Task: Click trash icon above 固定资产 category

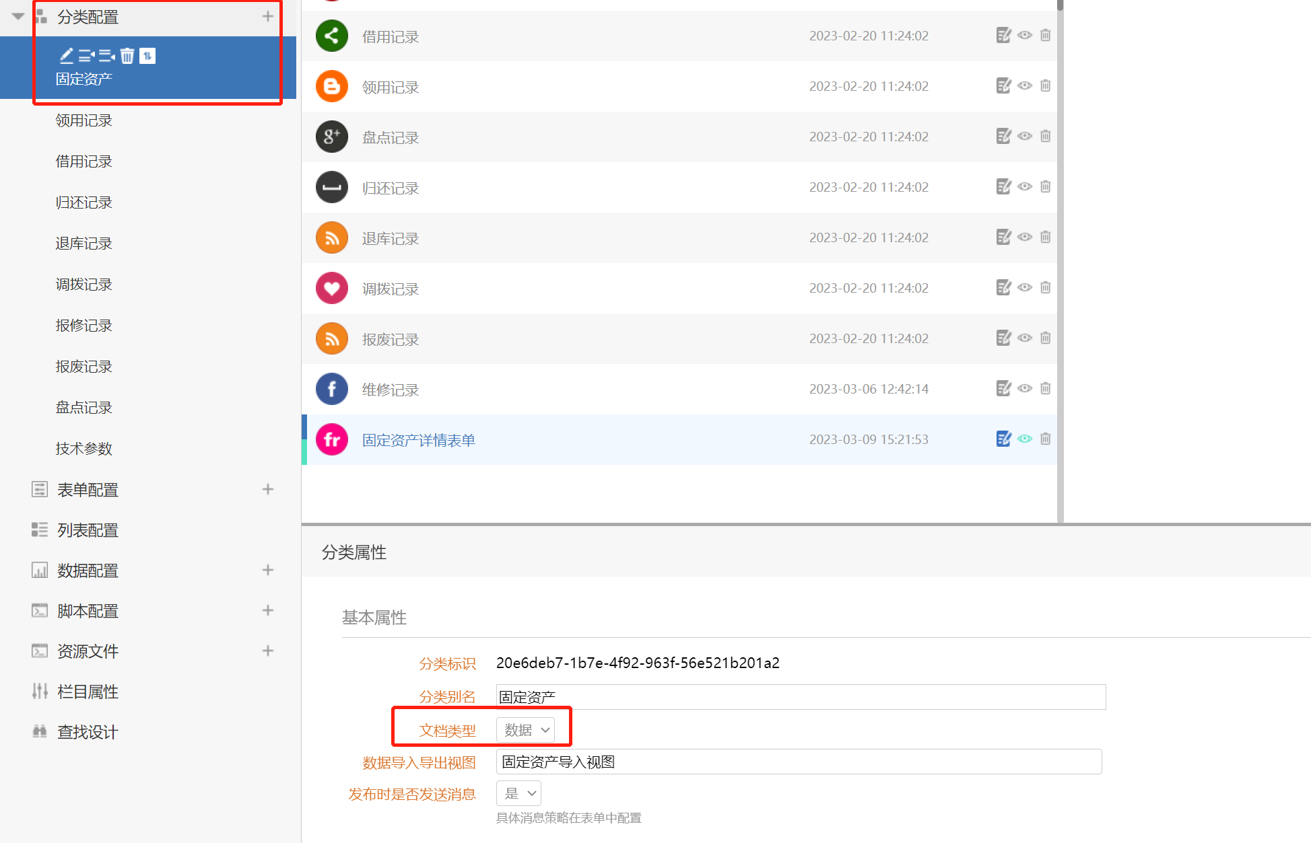Action: click(x=127, y=56)
